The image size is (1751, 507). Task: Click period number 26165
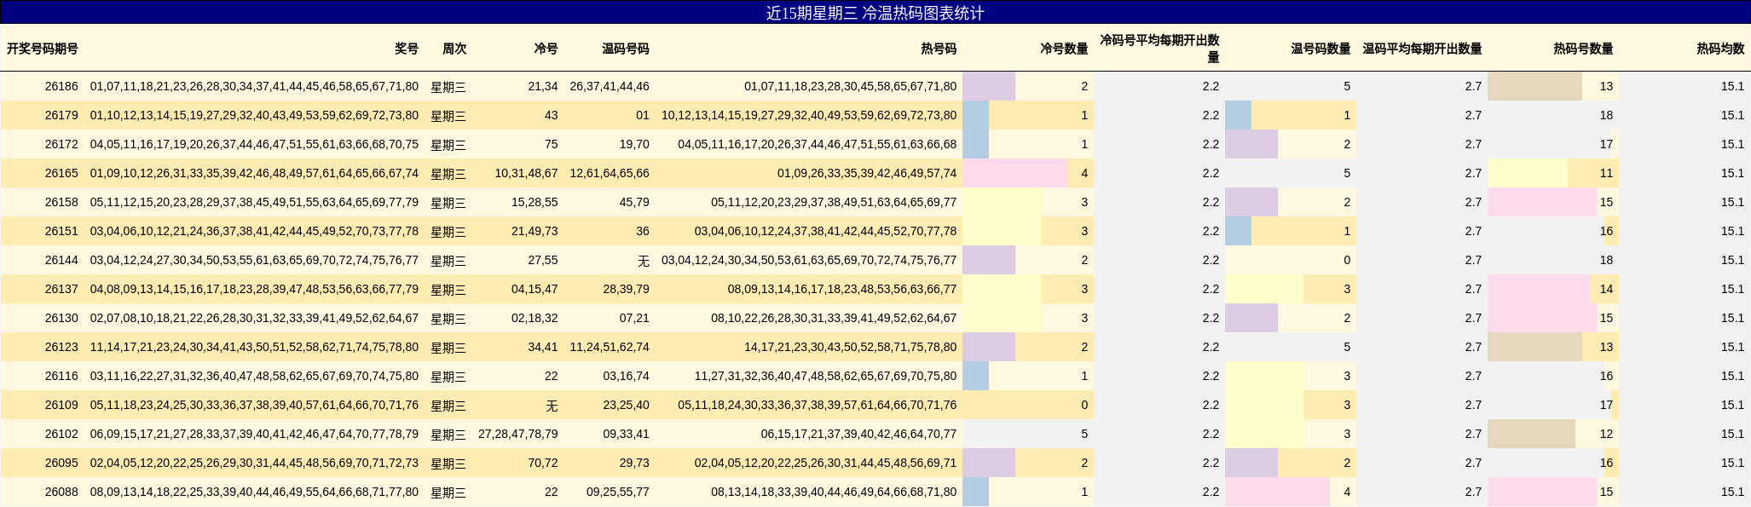pos(61,173)
